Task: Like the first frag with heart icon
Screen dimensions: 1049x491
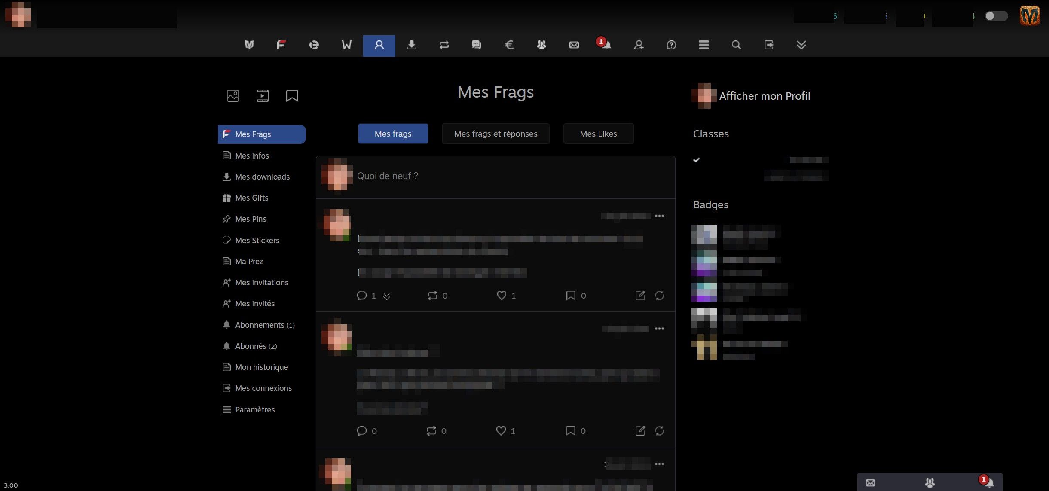Action: (x=501, y=296)
